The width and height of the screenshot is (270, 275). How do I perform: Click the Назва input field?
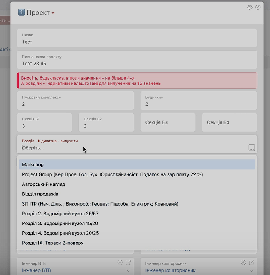point(137,42)
